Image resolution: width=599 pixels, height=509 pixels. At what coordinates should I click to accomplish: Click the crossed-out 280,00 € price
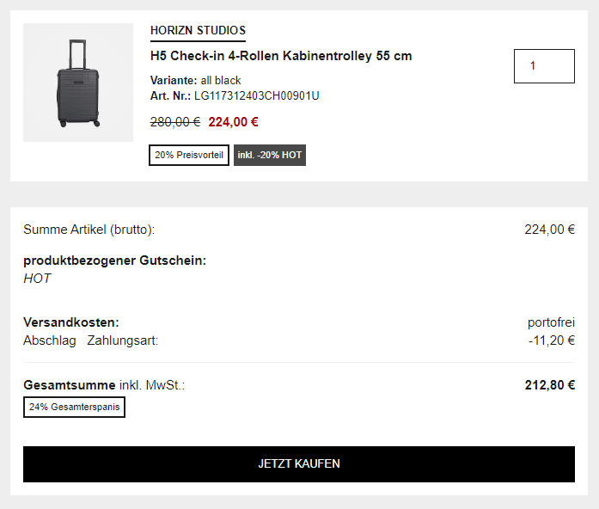(x=175, y=122)
